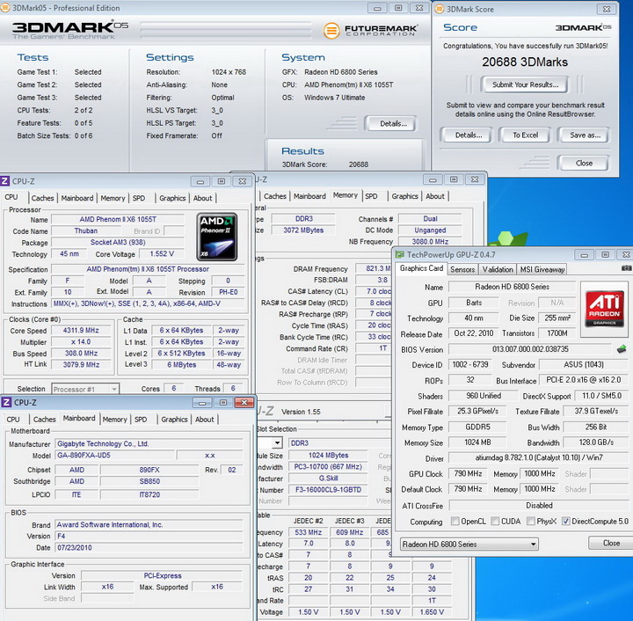Click the 3DMark Score 20688 results line
Screen dimensions: 633x621
tap(325, 164)
